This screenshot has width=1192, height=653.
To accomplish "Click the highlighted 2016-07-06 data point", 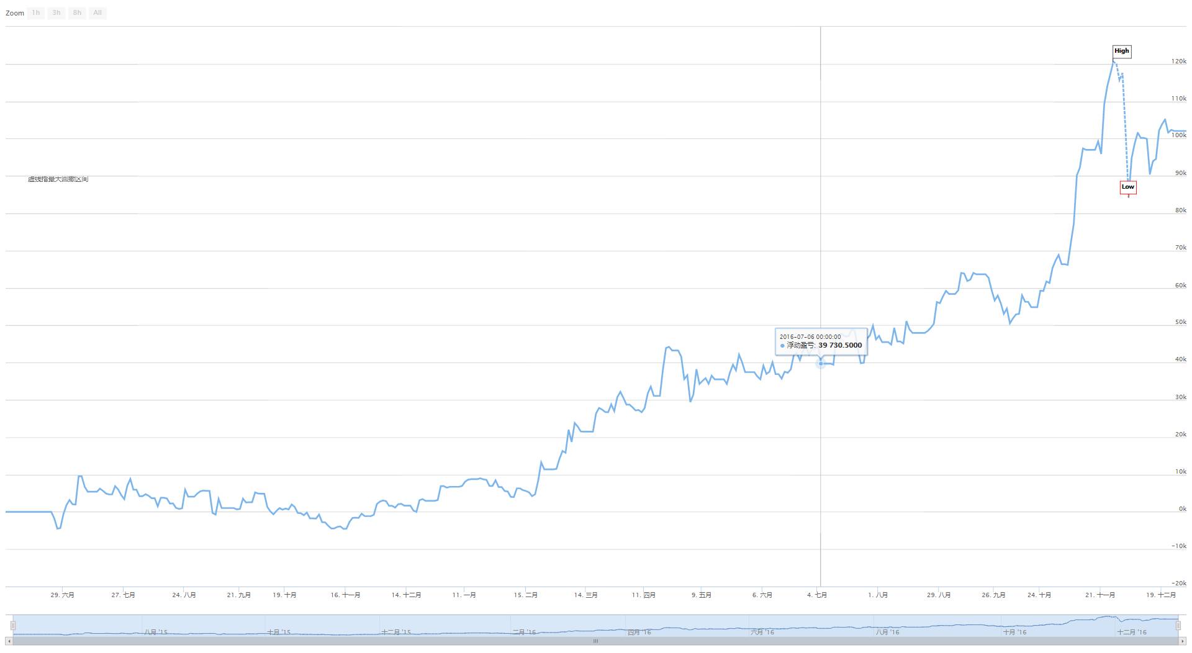I will click(821, 363).
